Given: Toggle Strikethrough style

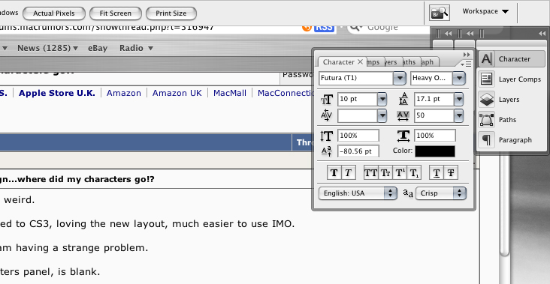Looking at the screenshot, I should pyautogui.click(x=451, y=172).
